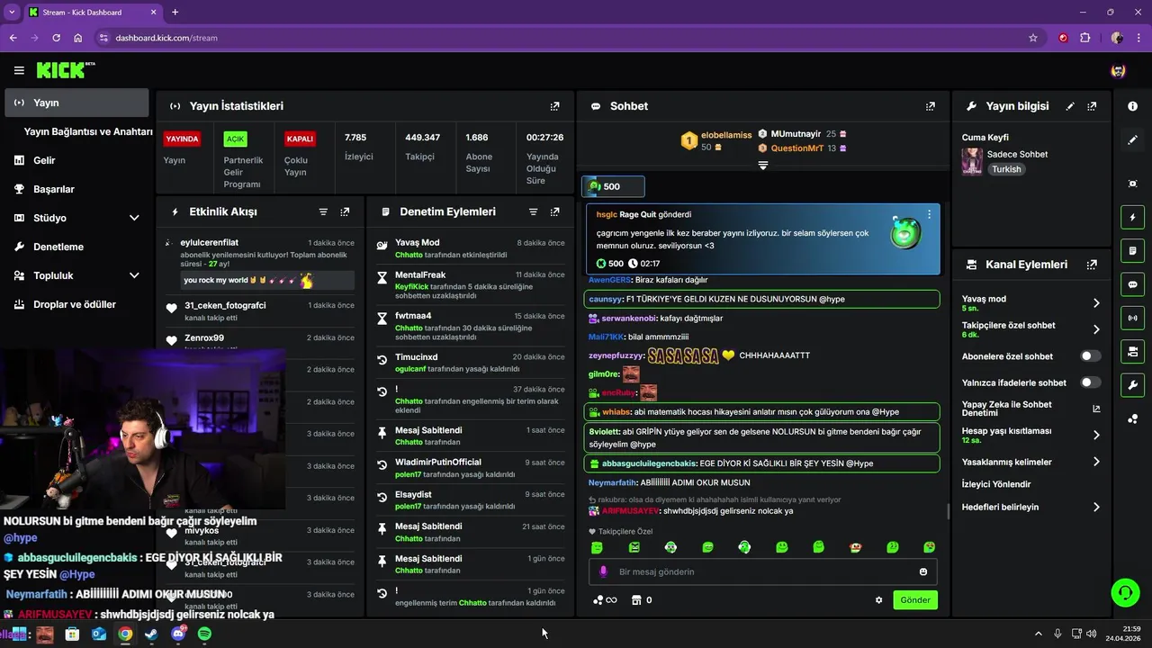This screenshot has width=1152, height=648.
Task: Pop out the Sohbet chat panel
Action: 931,106
